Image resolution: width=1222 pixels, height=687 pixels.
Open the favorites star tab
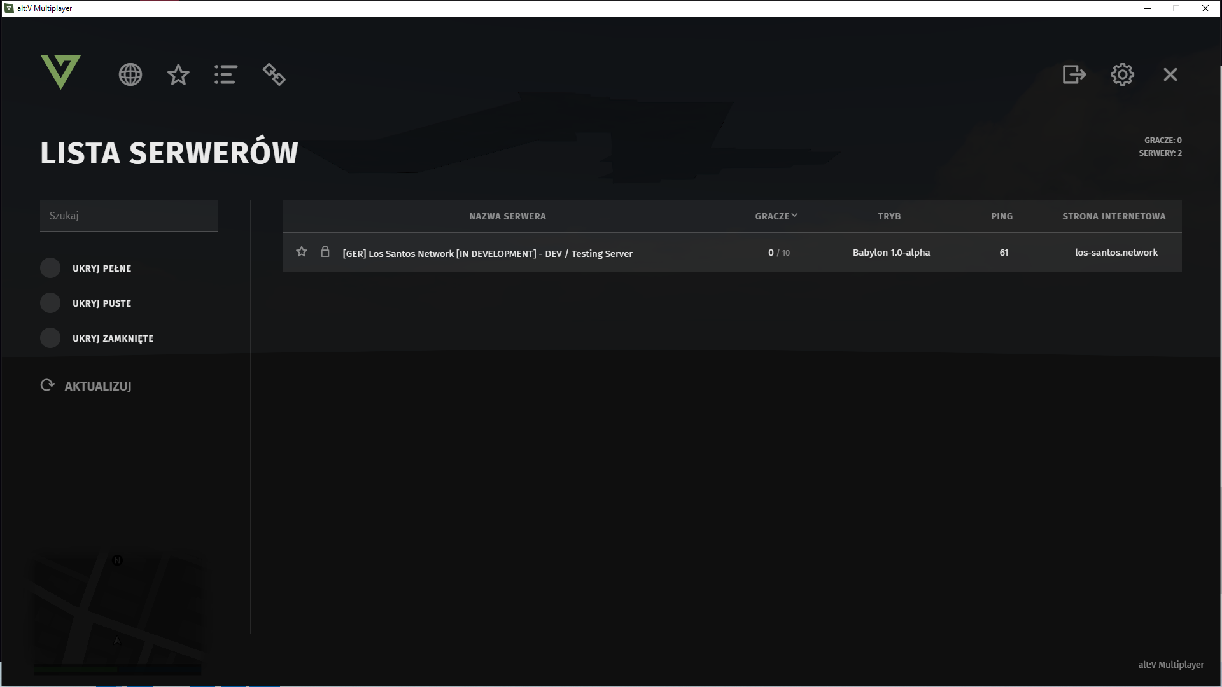tap(178, 74)
